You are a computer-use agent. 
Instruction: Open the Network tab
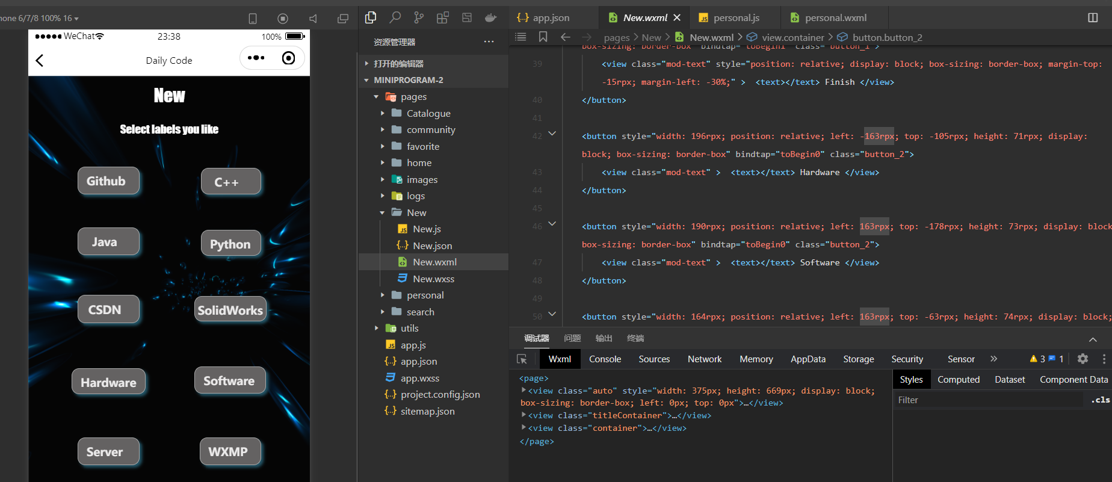click(704, 359)
